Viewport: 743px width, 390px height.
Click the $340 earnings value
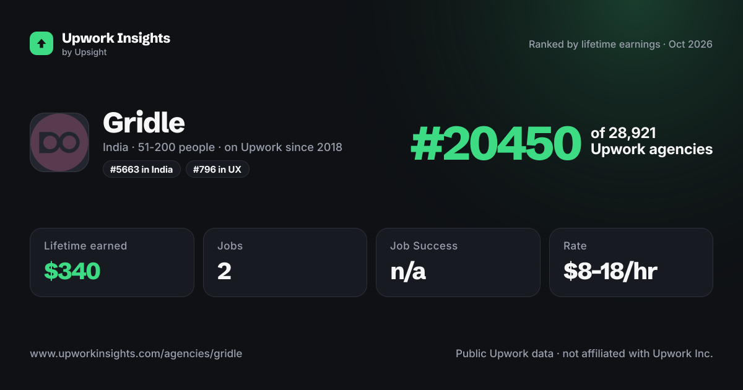tap(72, 271)
